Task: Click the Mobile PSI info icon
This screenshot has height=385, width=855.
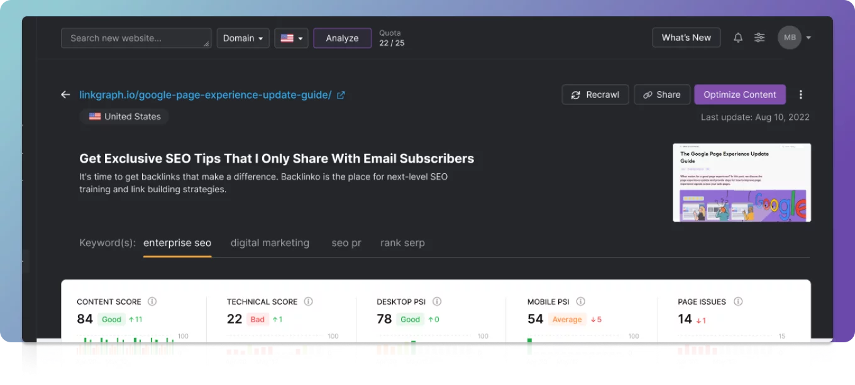Action: point(581,301)
